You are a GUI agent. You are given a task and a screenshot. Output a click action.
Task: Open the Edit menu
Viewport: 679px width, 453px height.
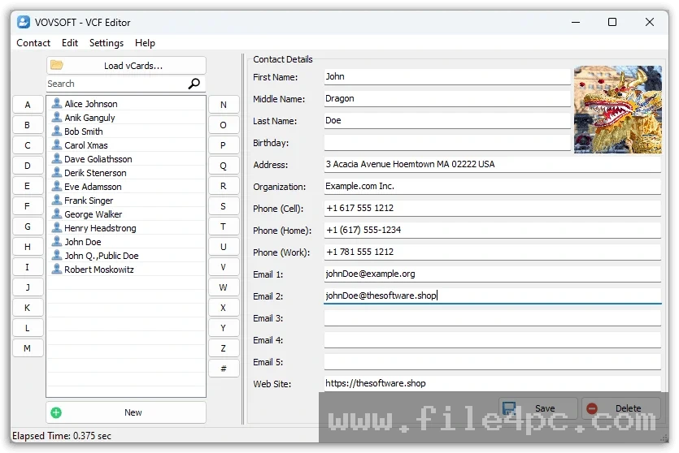70,43
